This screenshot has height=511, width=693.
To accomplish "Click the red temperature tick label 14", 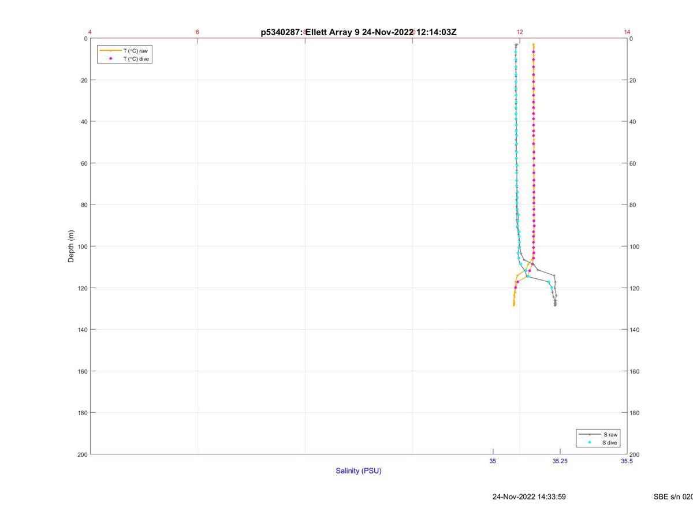I will (x=627, y=32).
